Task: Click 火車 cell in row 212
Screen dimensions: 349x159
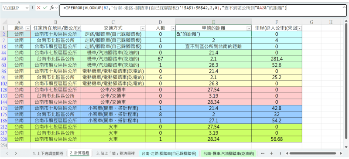Action: point(113,127)
